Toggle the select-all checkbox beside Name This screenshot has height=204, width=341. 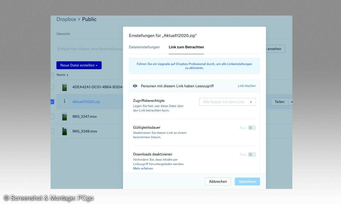click(52, 75)
